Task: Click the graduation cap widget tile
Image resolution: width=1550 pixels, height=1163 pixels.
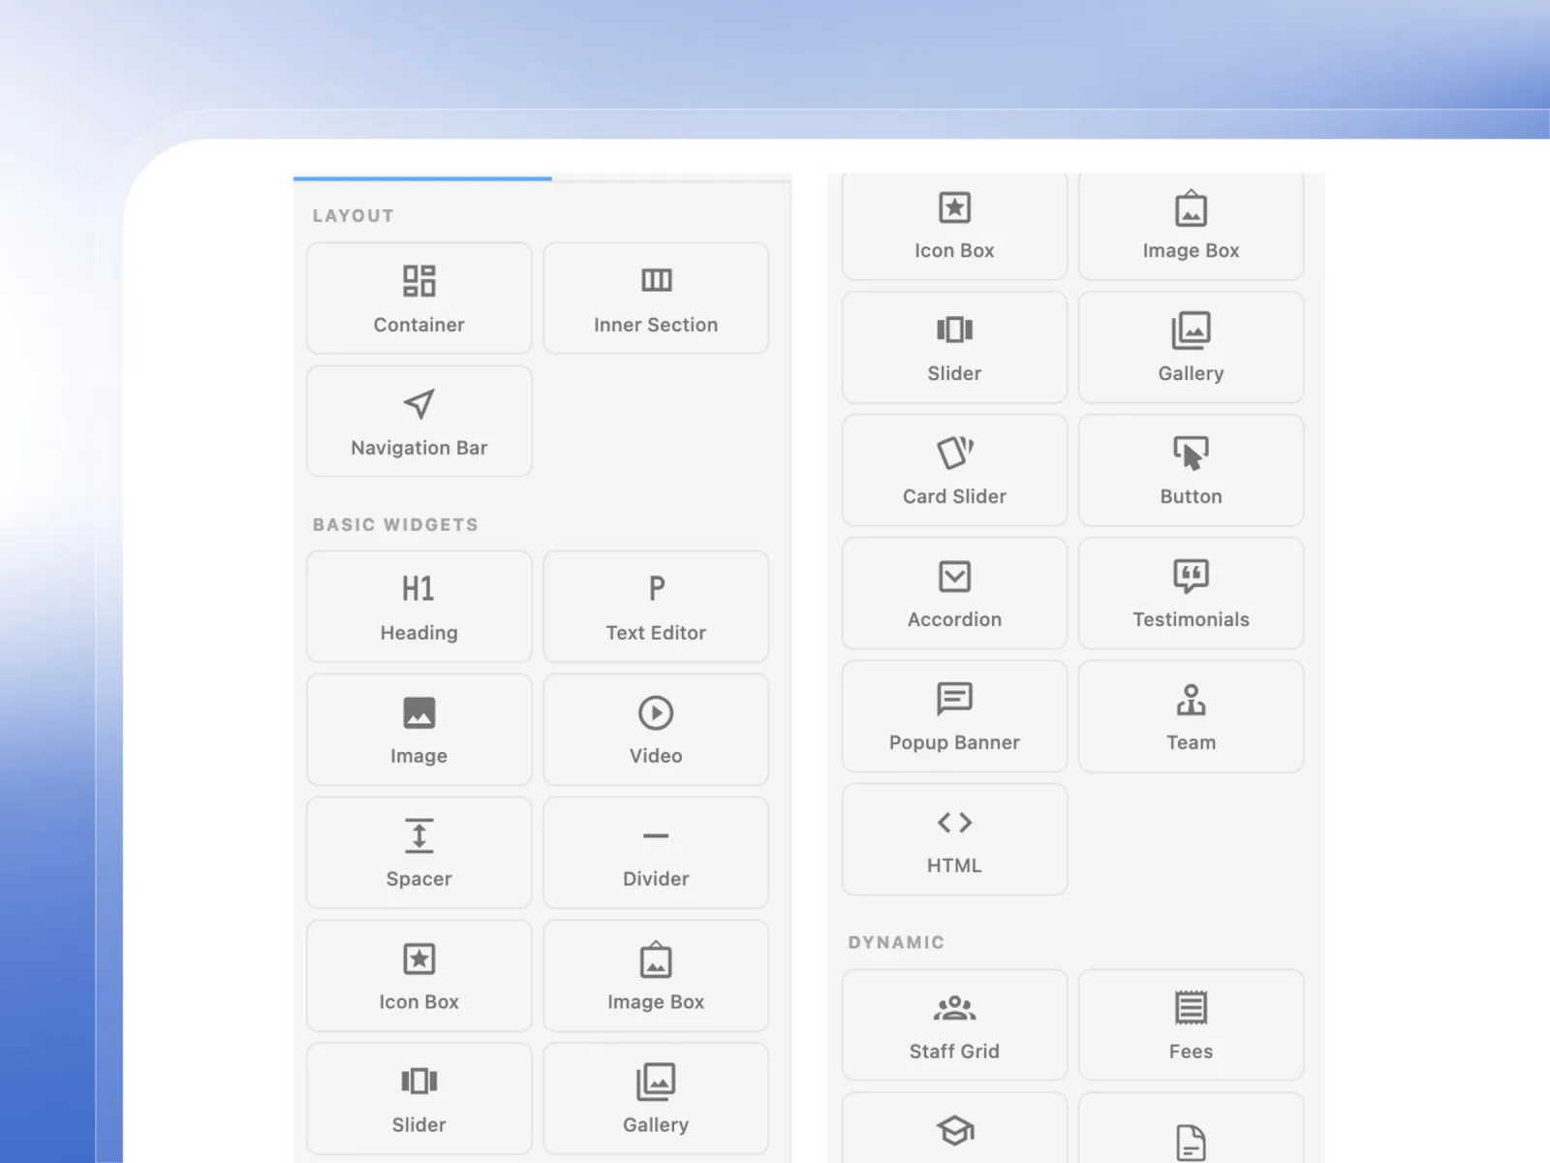Action: [954, 1129]
